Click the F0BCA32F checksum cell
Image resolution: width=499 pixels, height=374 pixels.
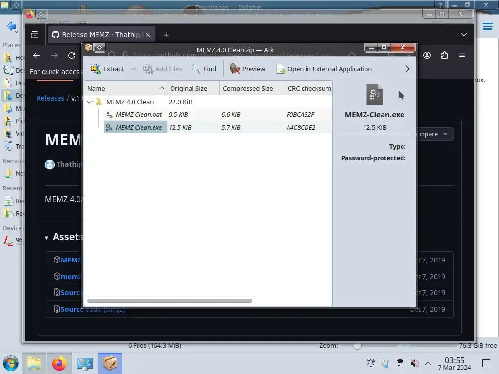(300, 114)
